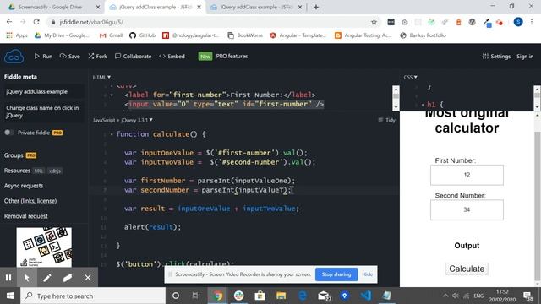This screenshot has height=304, width=541.
Task: Close the Screencastify drawing toolbar
Action: click(x=88, y=278)
